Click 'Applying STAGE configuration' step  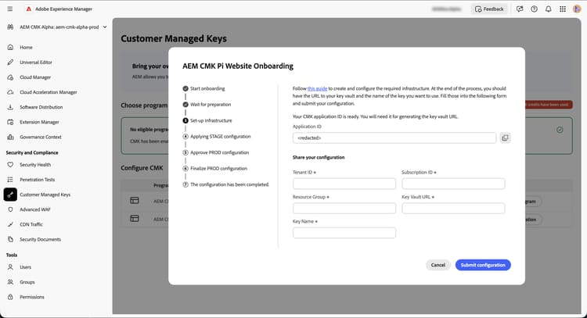click(x=217, y=137)
